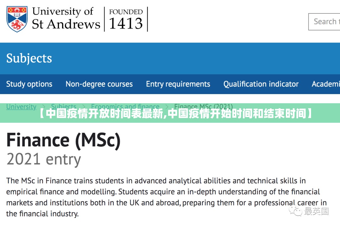
Task: Click the Finance (MSc) page heading
Action: pos(63,140)
